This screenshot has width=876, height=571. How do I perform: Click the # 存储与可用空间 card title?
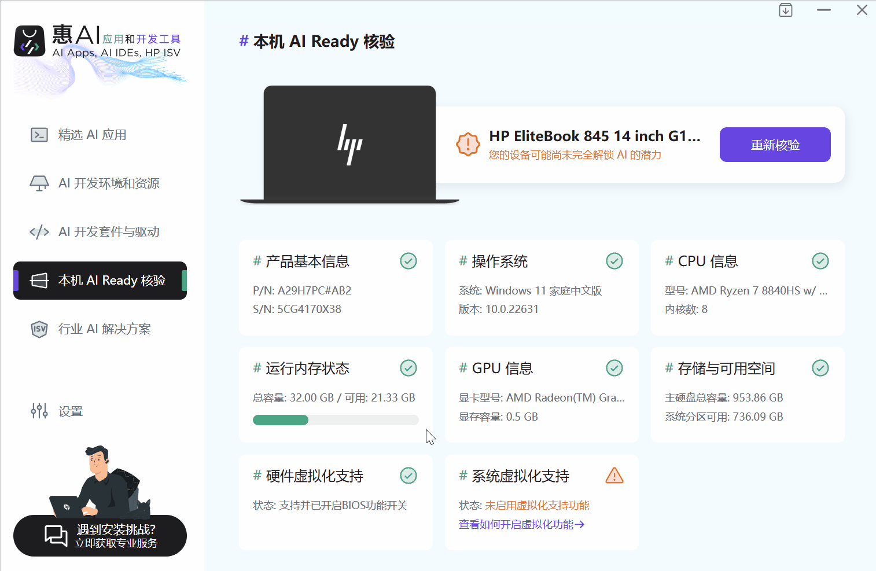click(720, 369)
